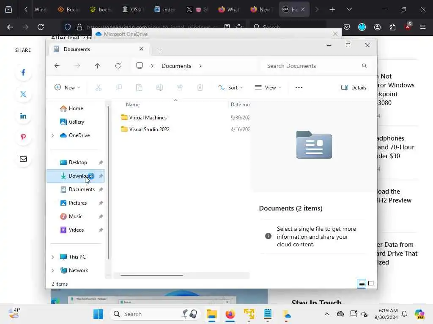Open the Sort dropdown
Viewport: 433px width, 324px height.
click(230, 88)
